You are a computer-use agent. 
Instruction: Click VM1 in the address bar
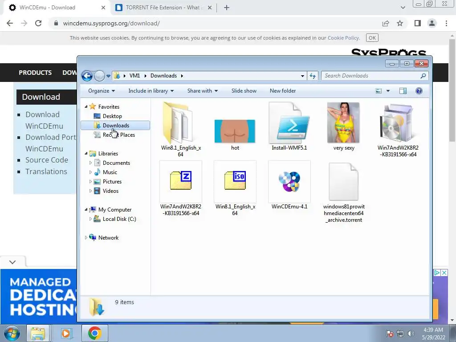point(134,76)
